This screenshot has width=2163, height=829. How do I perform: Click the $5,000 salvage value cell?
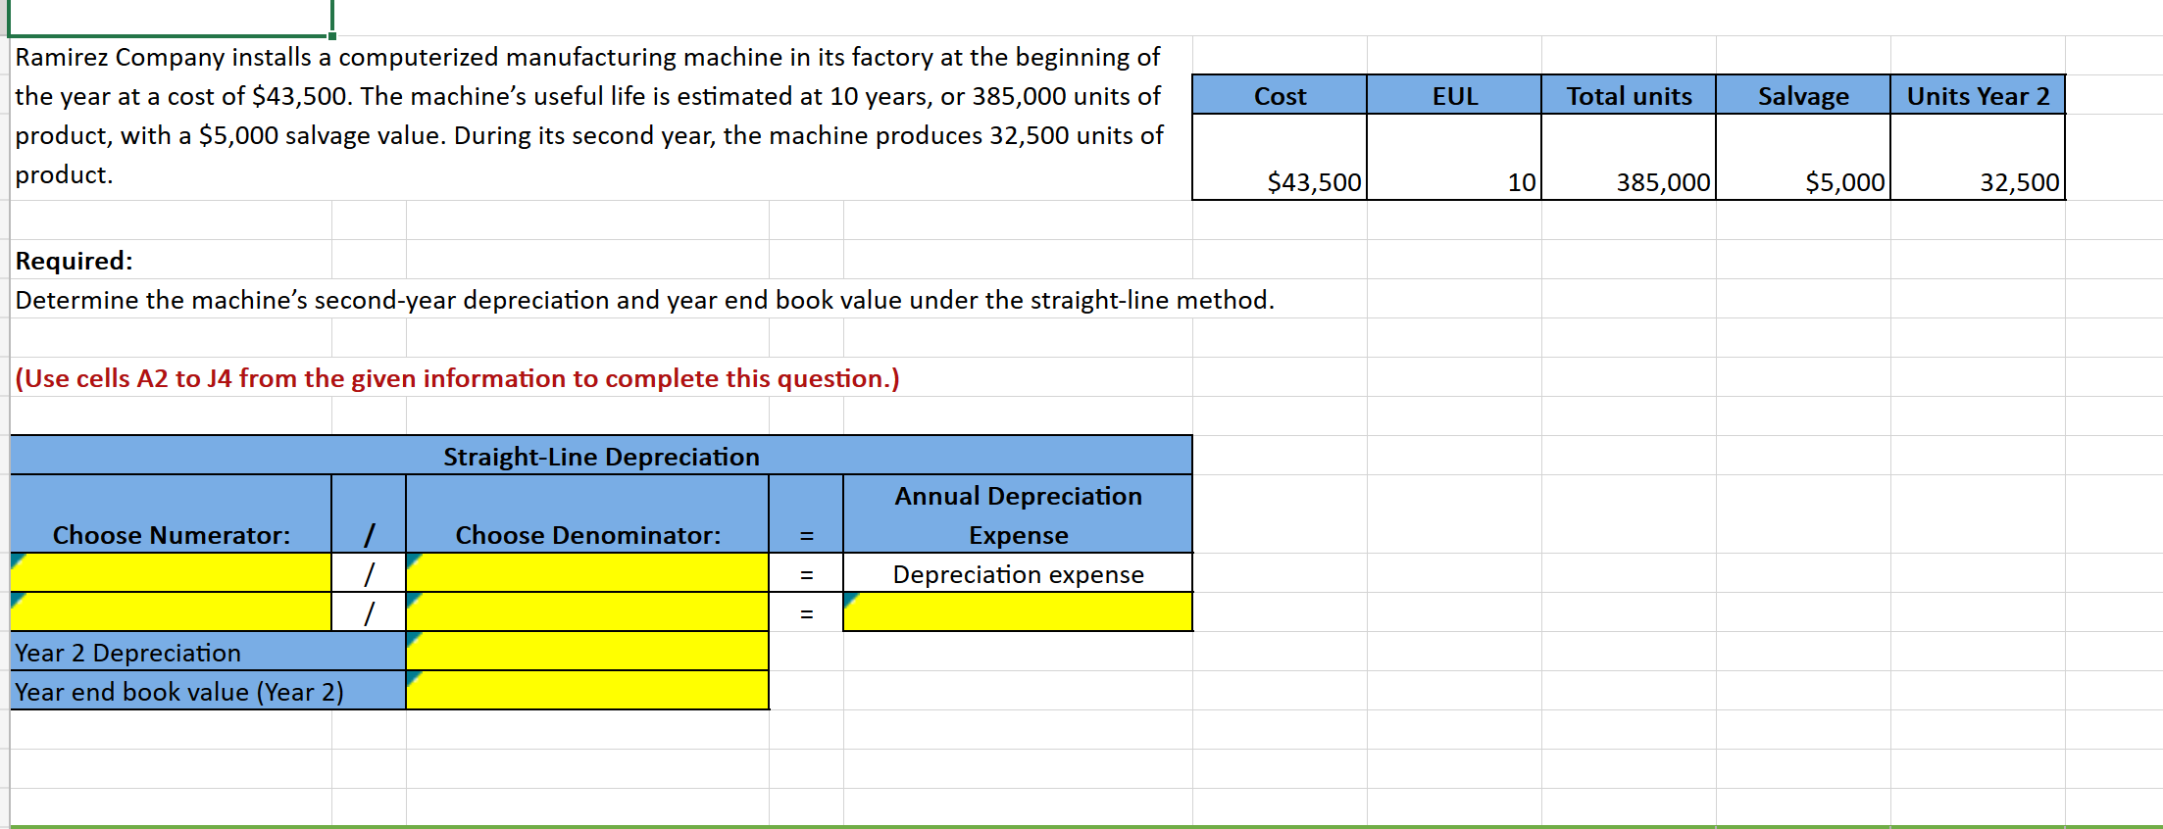pos(1803,157)
